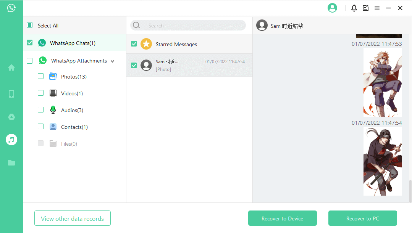This screenshot has width=412, height=233.
Task: Open the folder icon in left sidebar
Action: 11,163
